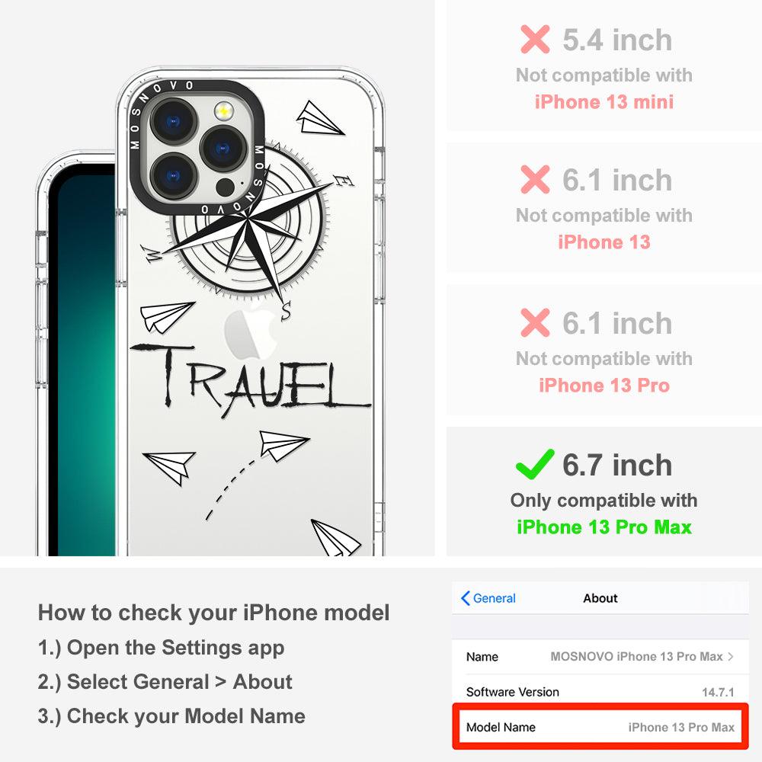Click the red X beside 5.4 inch

(535, 40)
